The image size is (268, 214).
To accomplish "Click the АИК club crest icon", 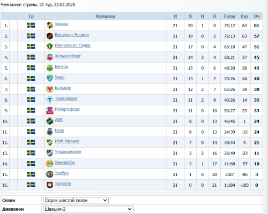I will [x=50, y=121].
